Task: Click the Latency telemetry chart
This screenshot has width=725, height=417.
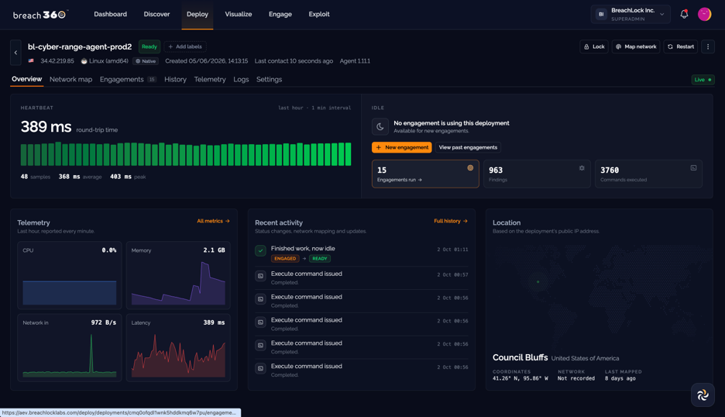Action: 178,347
